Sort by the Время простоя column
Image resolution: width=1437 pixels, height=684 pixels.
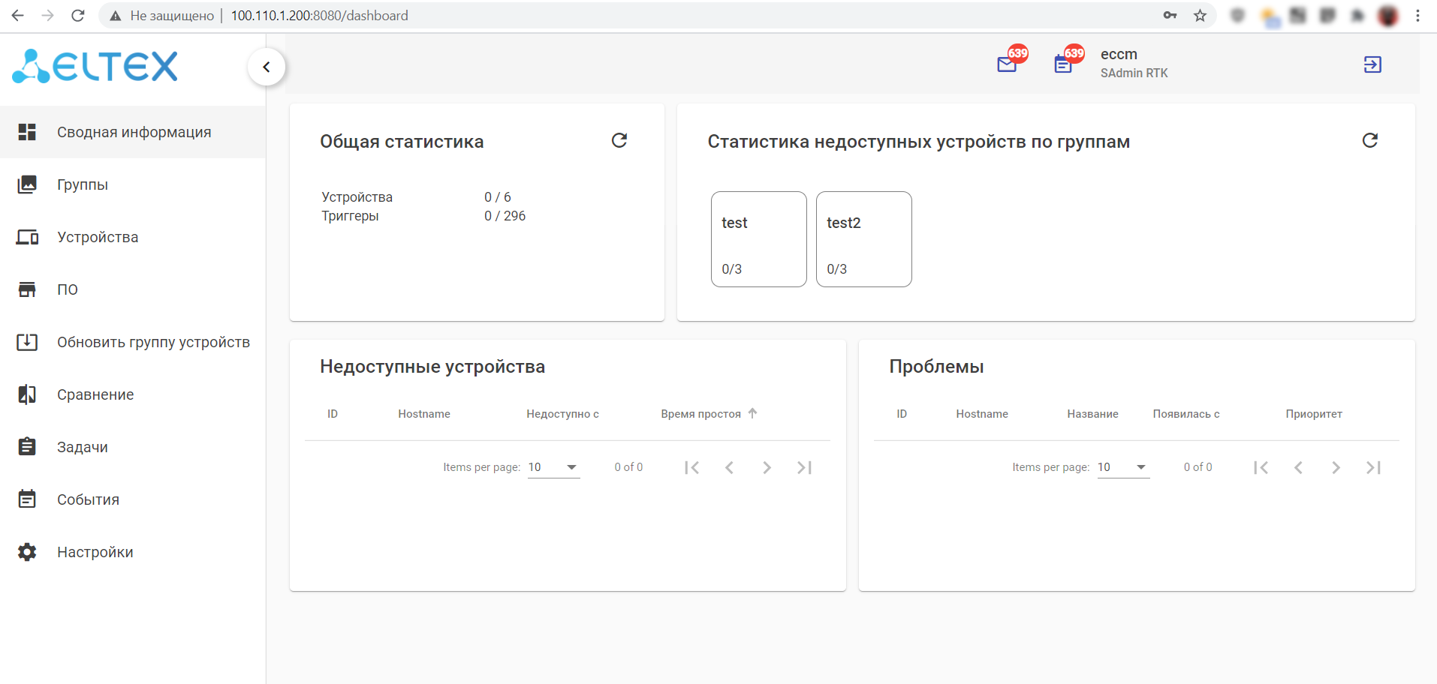pyautogui.click(x=700, y=414)
